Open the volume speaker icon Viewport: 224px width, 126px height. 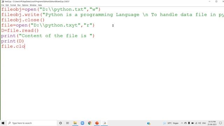pos(199,123)
